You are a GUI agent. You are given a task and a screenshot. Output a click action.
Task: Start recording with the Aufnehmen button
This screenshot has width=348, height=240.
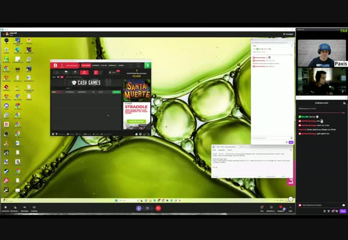tap(5, 208)
